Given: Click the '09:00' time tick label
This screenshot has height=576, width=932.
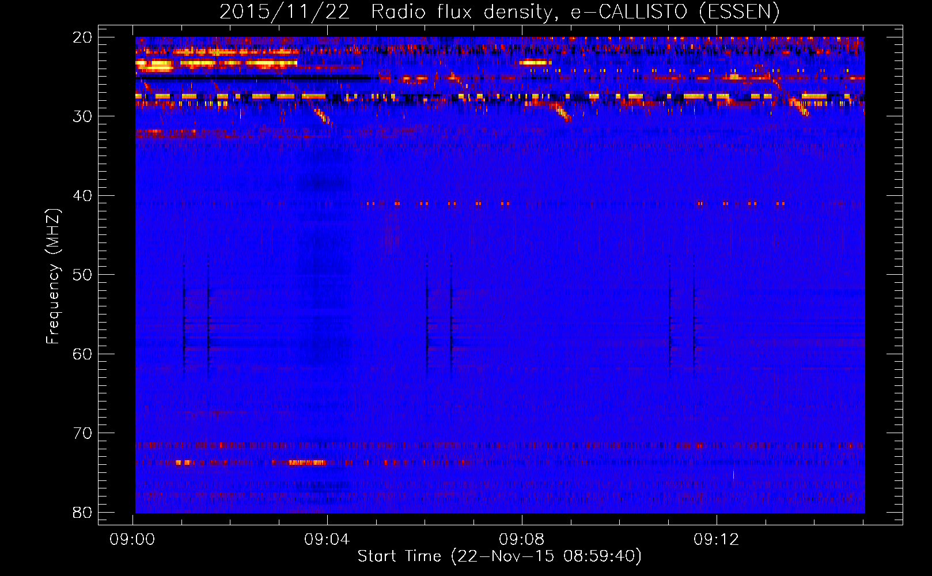Looking at the screenshot, I should pos(132,540).
